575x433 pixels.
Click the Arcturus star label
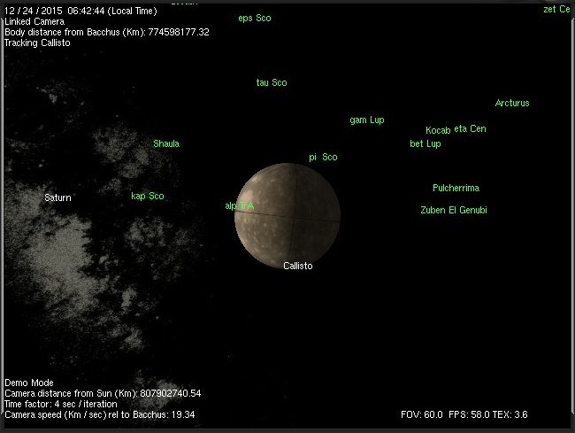[512, 103]
